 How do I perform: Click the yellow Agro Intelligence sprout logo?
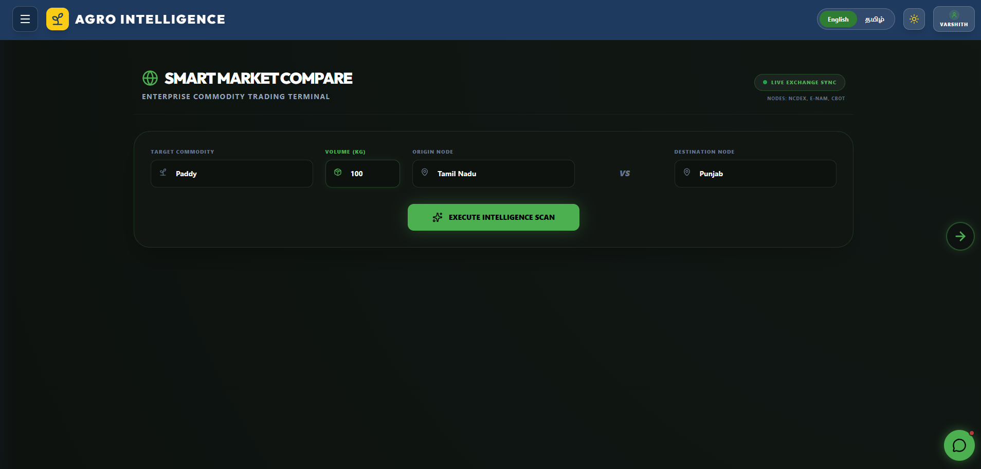pos(58,19)
